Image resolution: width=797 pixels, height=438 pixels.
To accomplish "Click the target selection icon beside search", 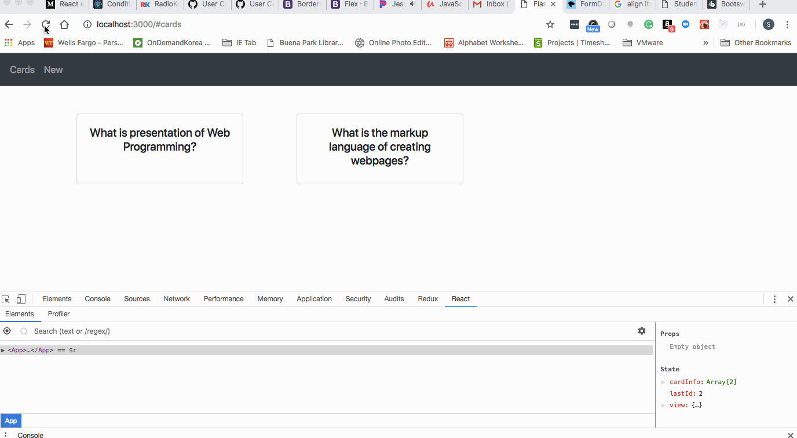I will tap(6, 331).
